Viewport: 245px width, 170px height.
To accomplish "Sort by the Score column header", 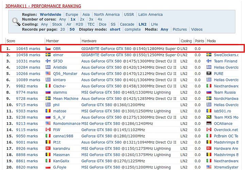I will click(11, 41).
